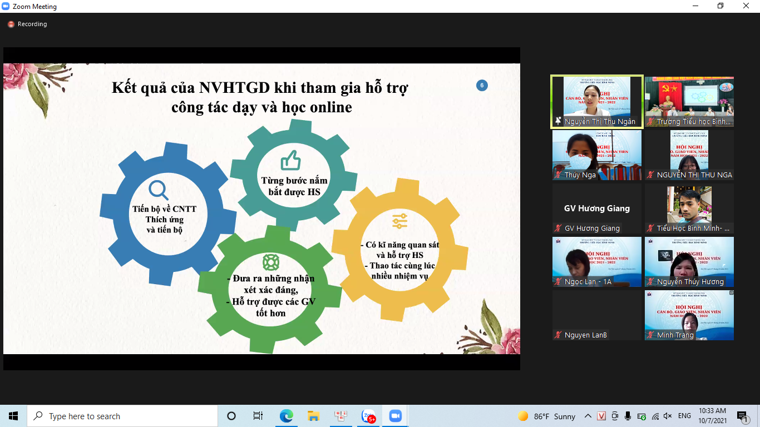760x427 pixels.
Task: Open Cortana from the taskbar
Action: pyautogui.click(x=231, y=416)
